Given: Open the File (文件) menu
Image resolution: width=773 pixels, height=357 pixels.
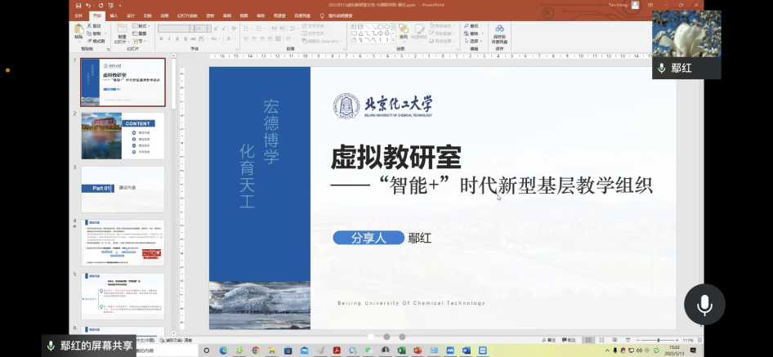Looking at the screenshot, I should tap(78, 16).
